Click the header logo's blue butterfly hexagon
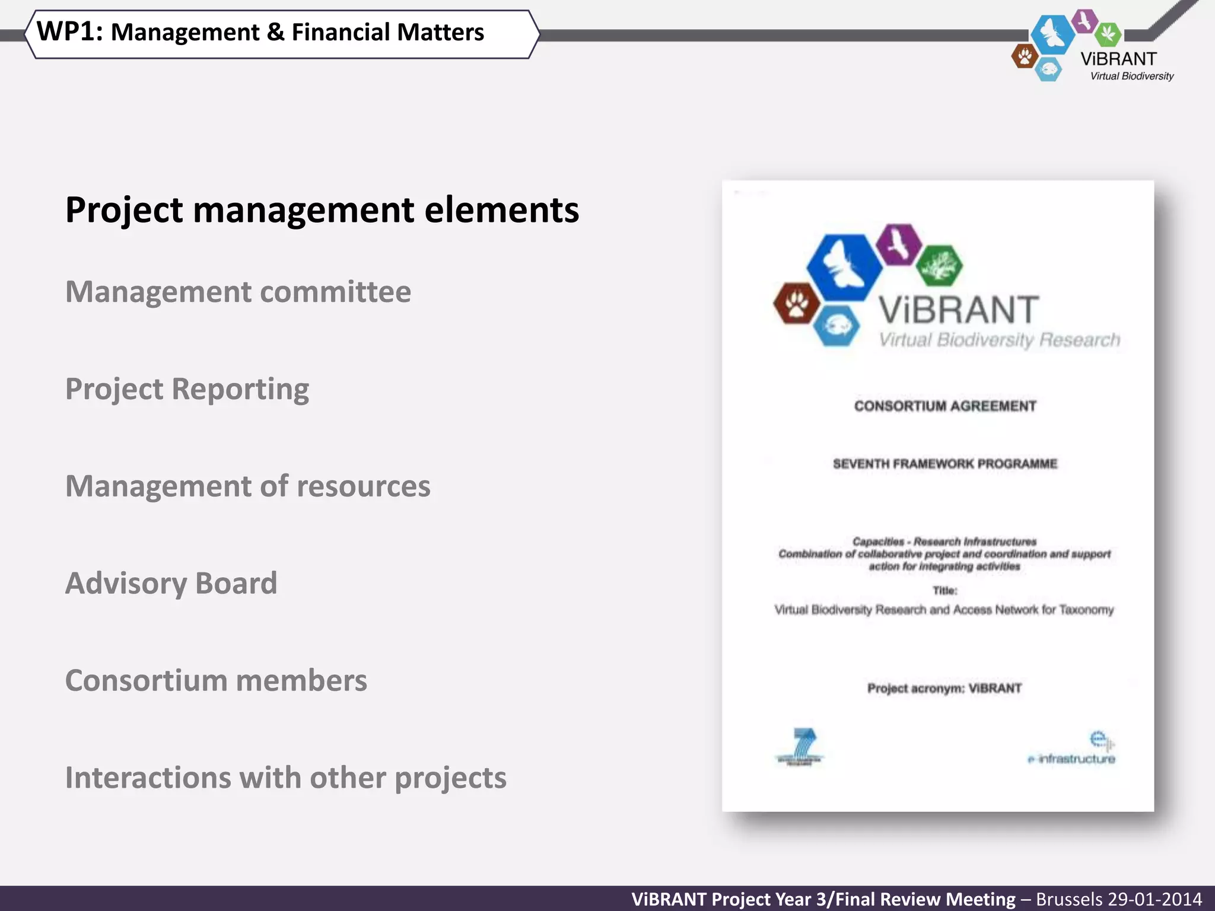The image size is (1215, 911). [1053, 34]
